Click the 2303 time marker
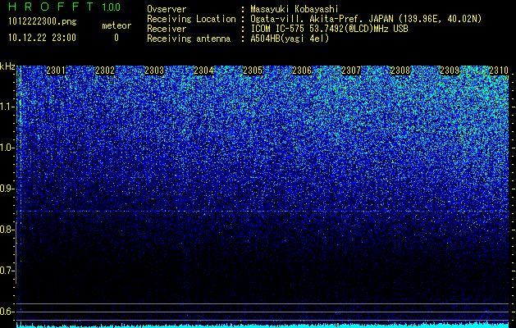Screen dimensions: 516x328 [x=154, y=71]
